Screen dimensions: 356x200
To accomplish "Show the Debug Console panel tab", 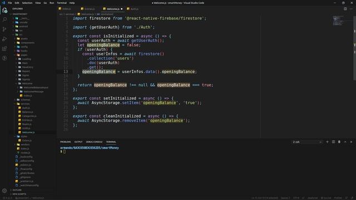I will point(94,142).
